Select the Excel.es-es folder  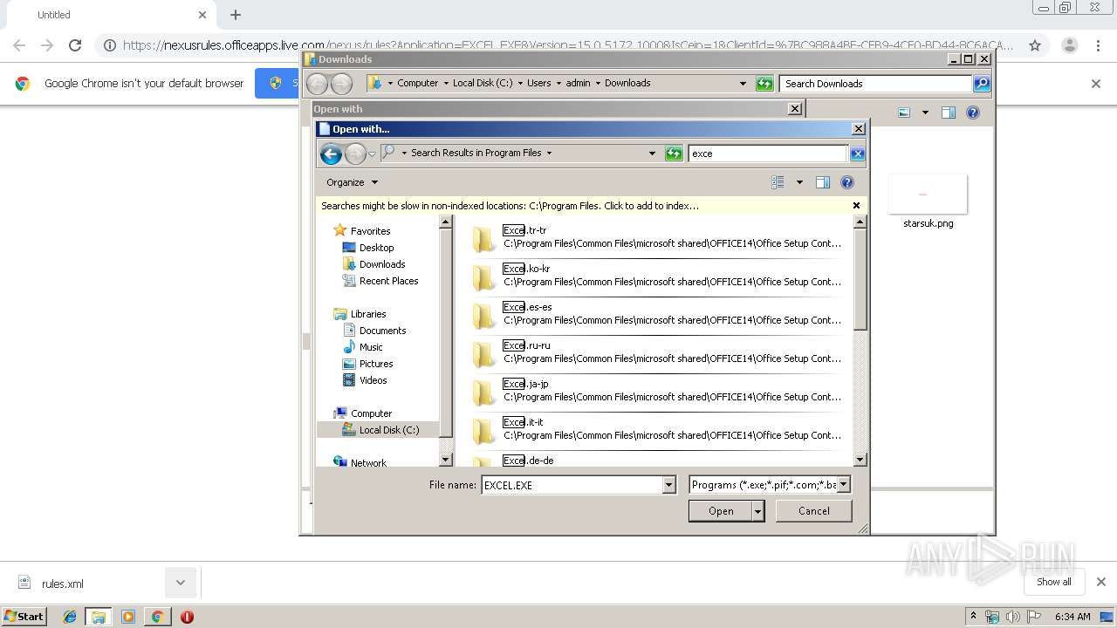[x=659, y=314]
